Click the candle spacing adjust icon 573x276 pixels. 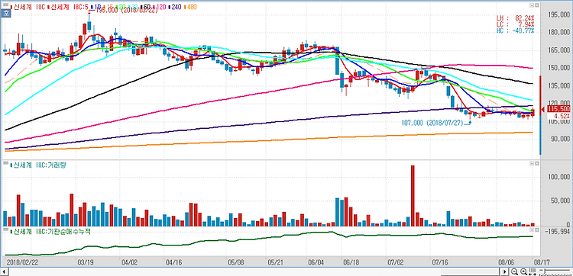pyautogui.click(x=533, y=271)
